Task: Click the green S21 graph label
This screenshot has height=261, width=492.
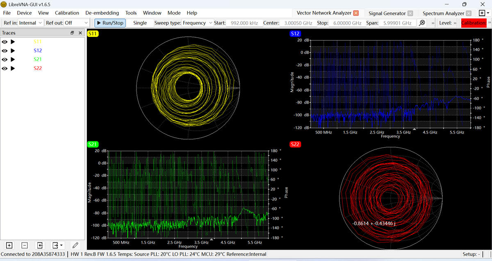Action: click(x=93, y=144)
